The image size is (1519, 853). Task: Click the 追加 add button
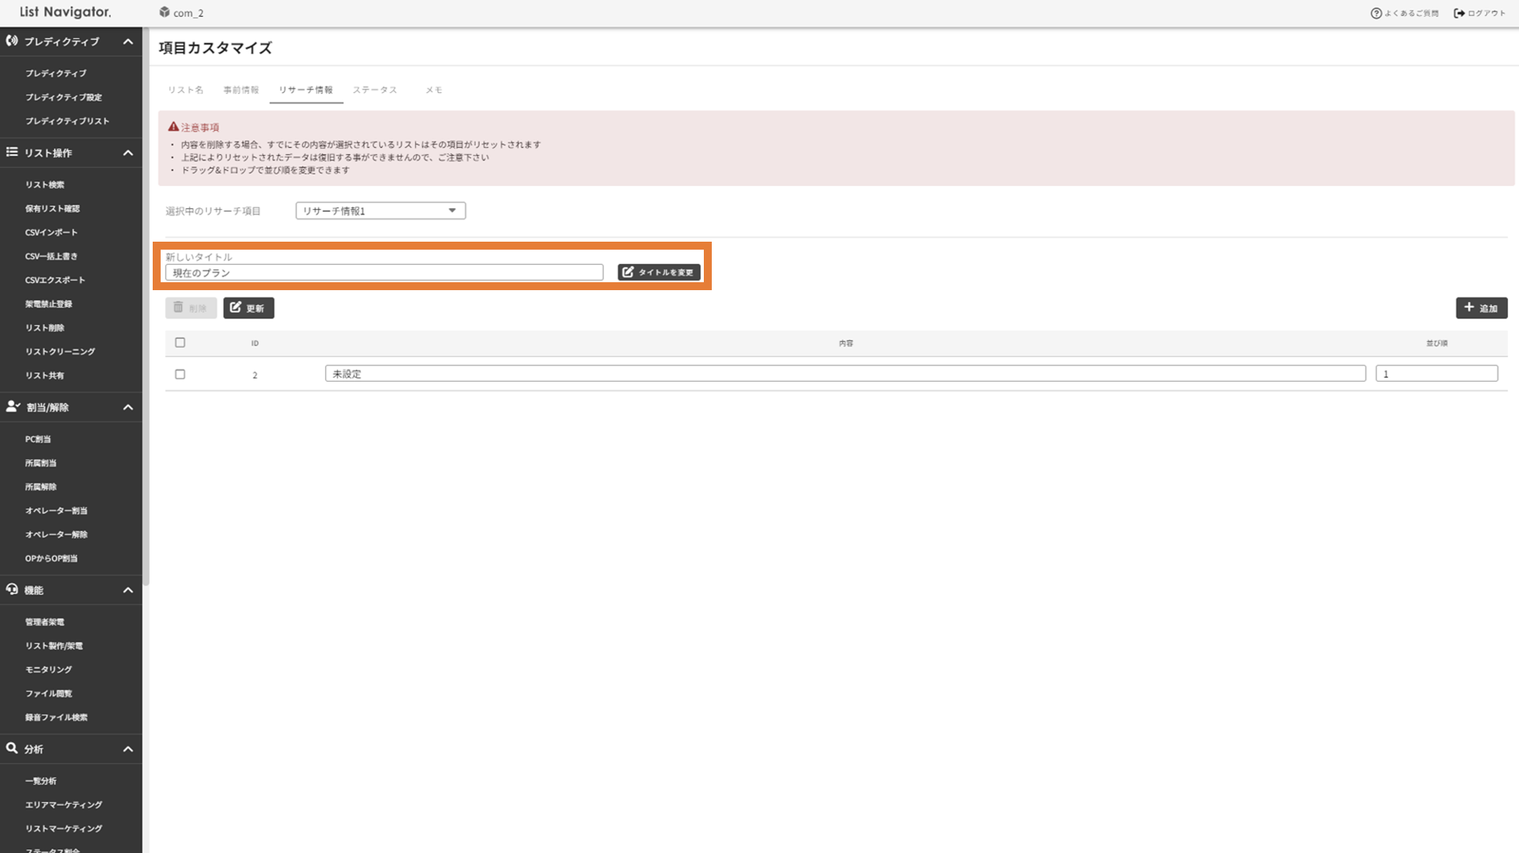[x=1481, y=308]
